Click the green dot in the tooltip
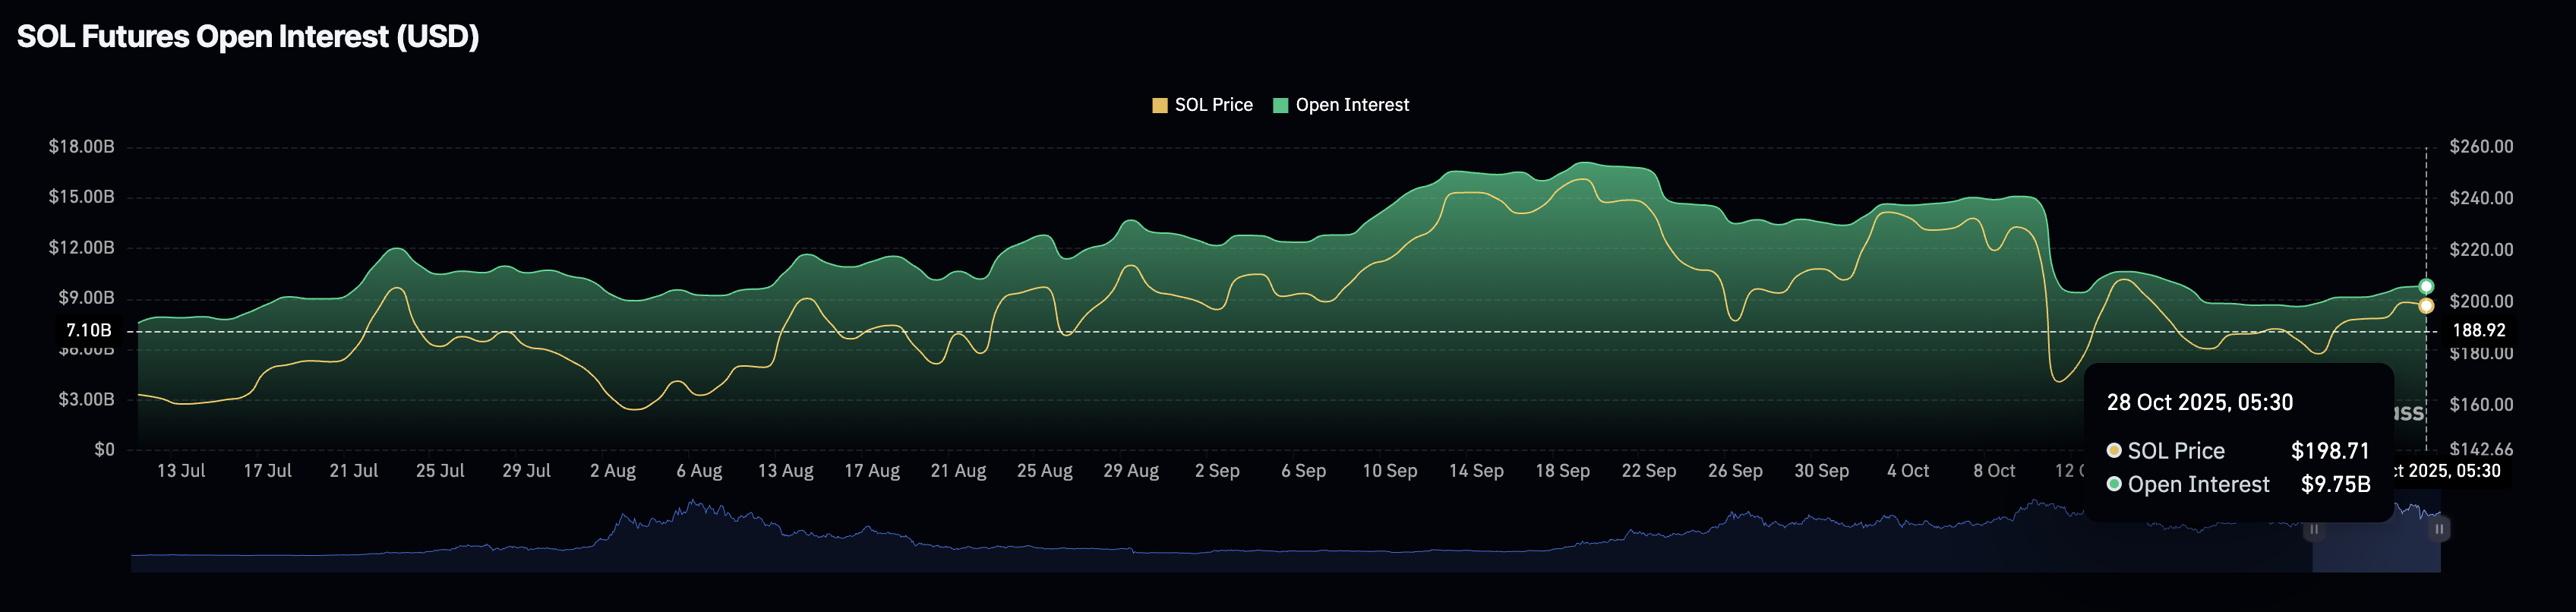The height and width of the screenshot is (612, 2576). [2114, 484]
